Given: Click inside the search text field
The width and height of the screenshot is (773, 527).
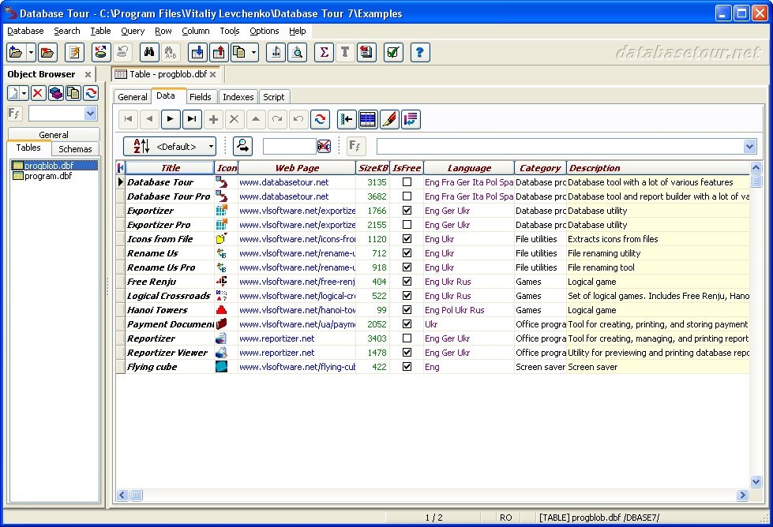Looking at the screenshot, I should (290, 146).
